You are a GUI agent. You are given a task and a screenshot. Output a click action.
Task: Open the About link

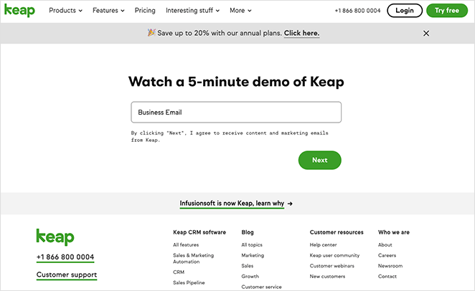tap(385, 244)
